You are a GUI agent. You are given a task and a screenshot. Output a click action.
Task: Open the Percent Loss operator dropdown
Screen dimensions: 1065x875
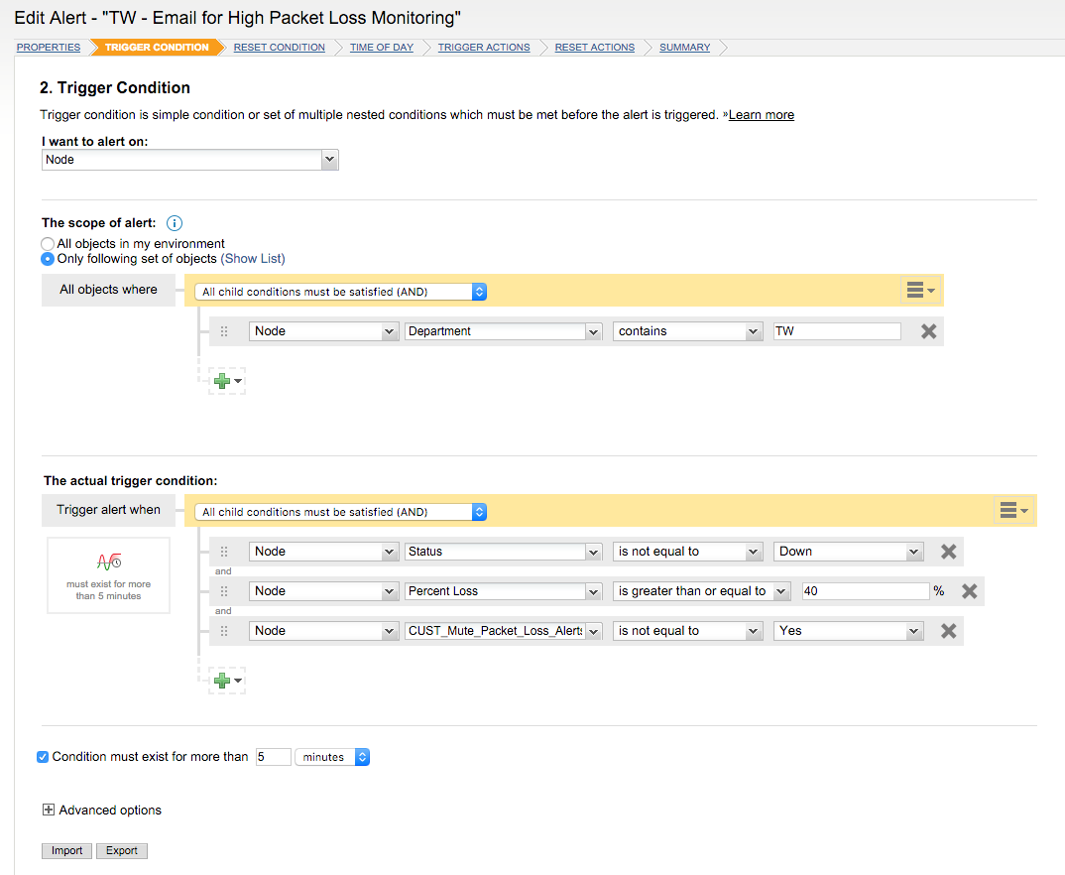700,591
